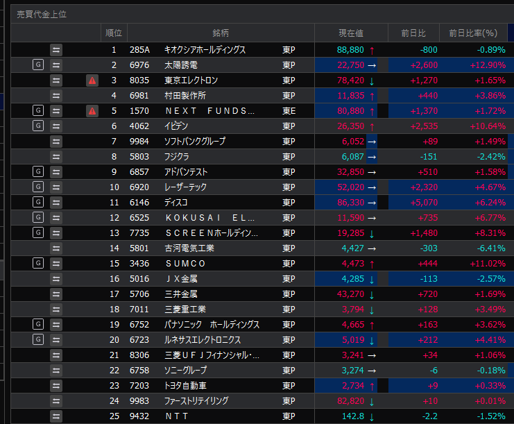Sort by 順位 column header
Screen dimensions: 514x424
tap(114, 33)
